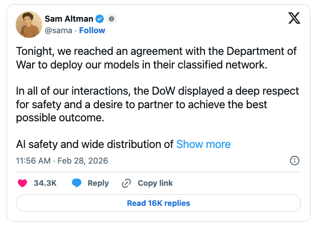Click the truncated line starting AI safety
Screen dimensions: 317x225
pos(95,144)
